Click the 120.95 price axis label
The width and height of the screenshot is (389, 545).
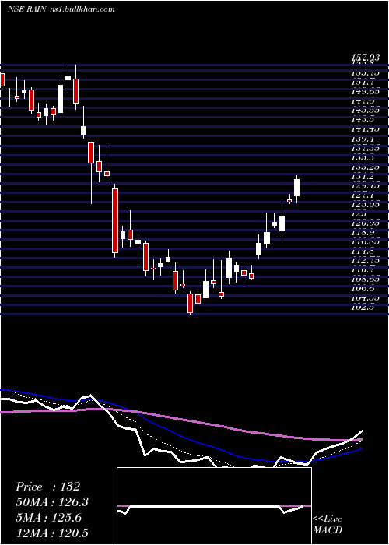coord(366,224)
